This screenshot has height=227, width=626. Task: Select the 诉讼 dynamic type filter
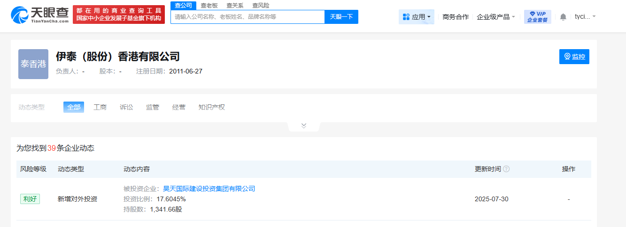point(126,107)
